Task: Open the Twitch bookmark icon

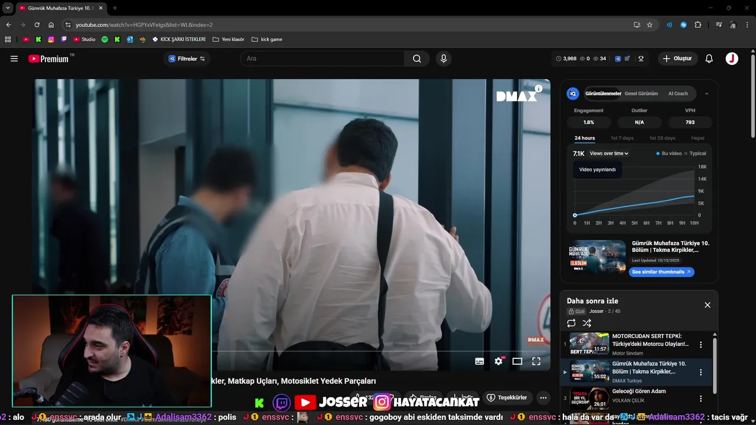Action: point(64,40)
